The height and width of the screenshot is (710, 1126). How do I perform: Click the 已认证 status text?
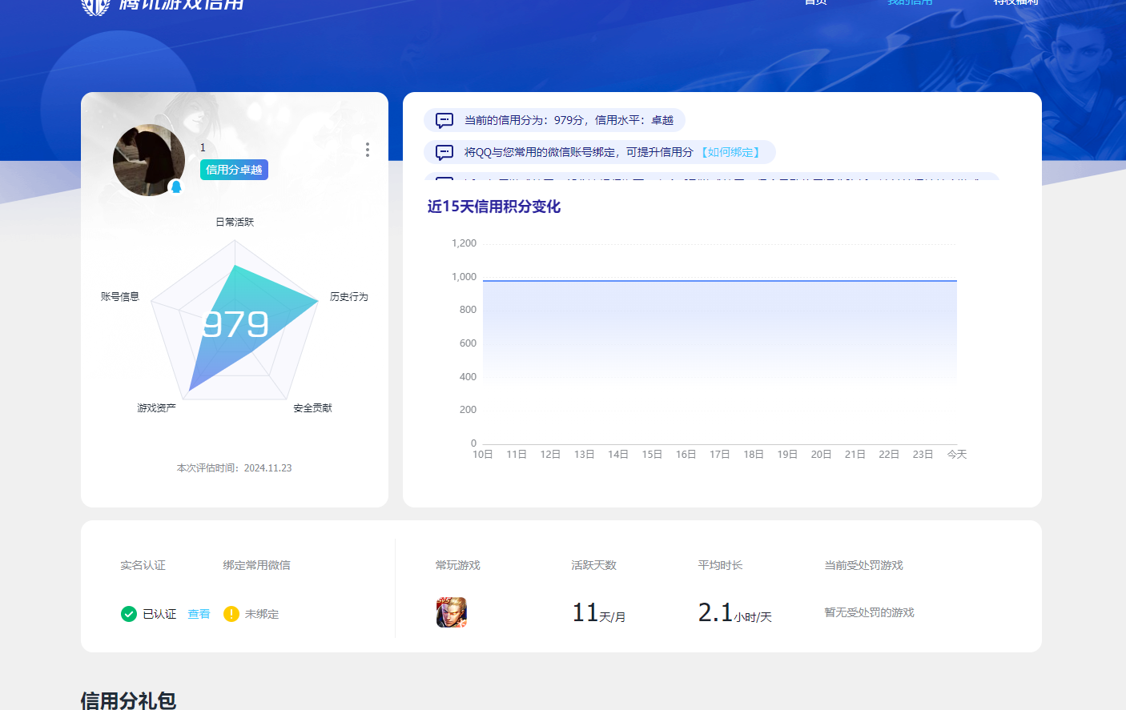[x=159, y=614]
